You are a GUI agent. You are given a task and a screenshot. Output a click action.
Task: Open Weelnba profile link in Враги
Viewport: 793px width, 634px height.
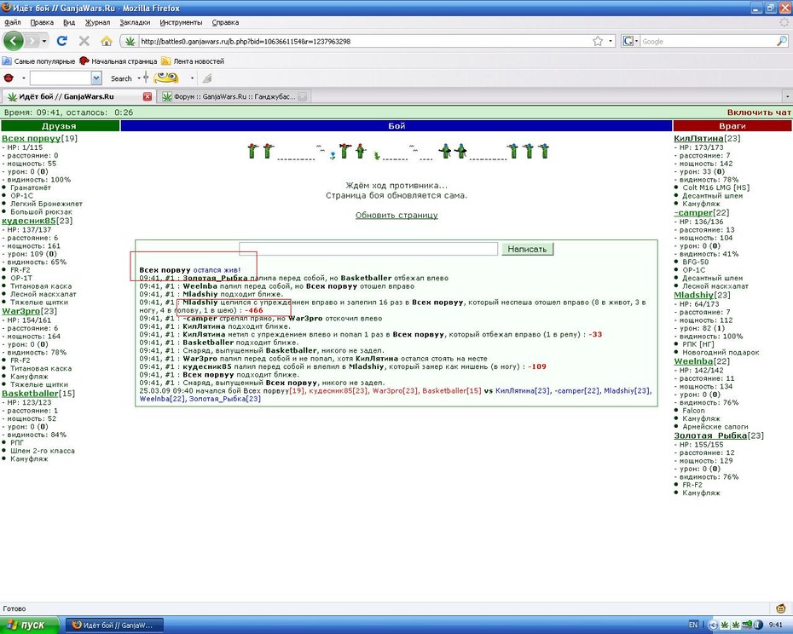click(x=693, y=361)
